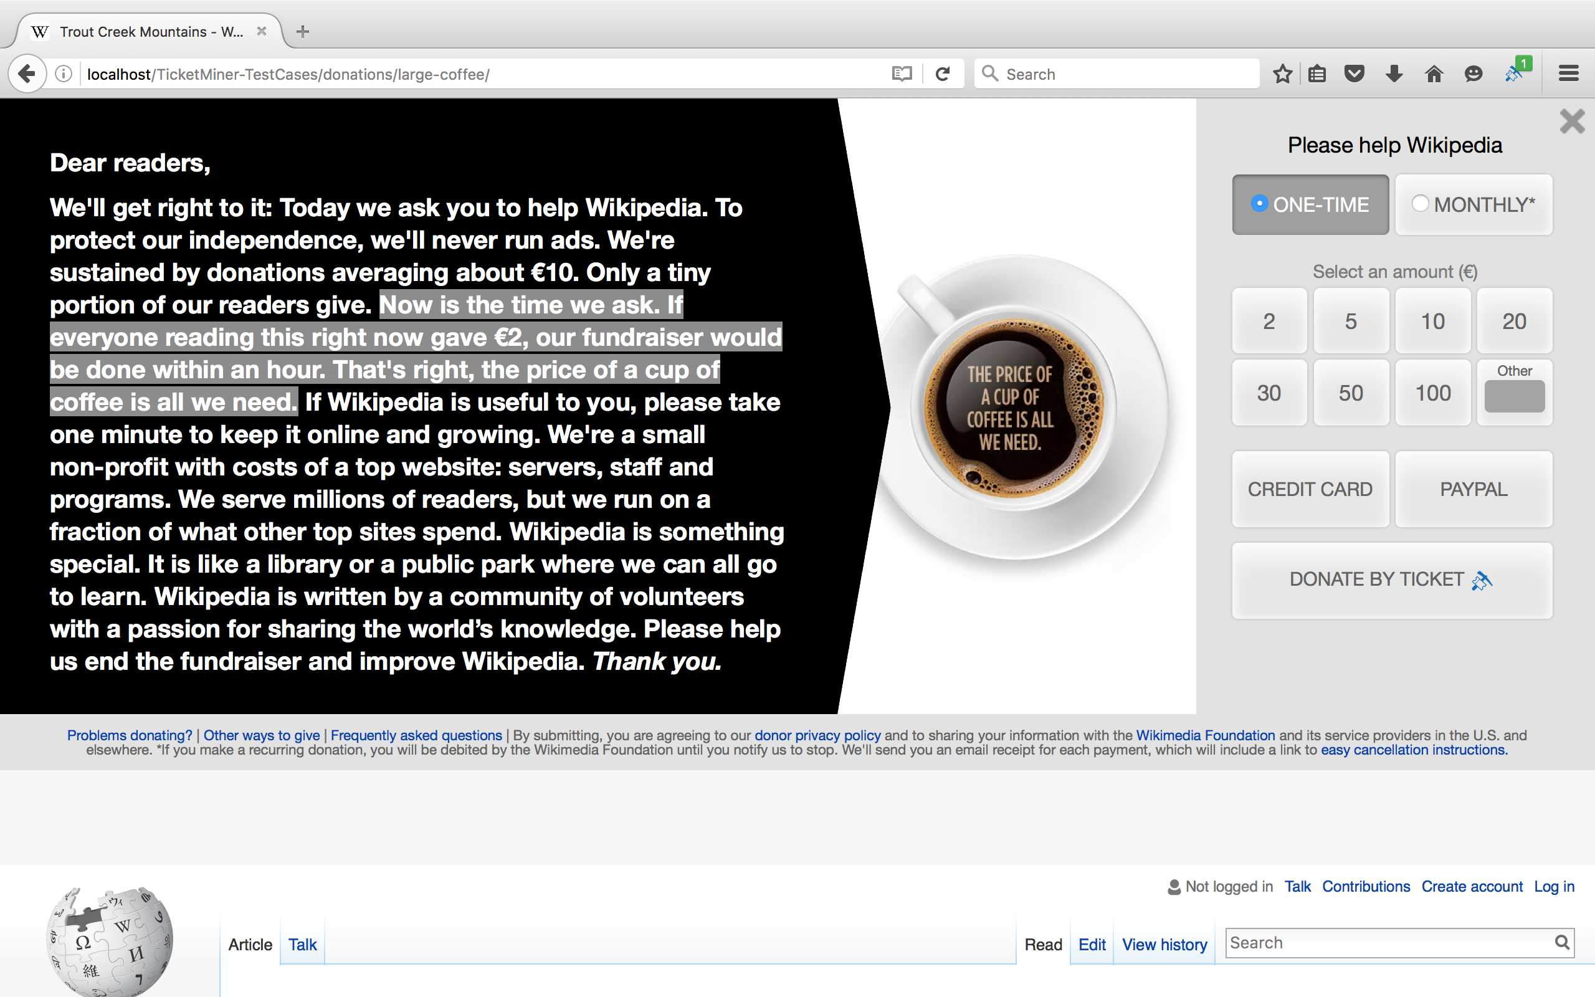
Task: Open the Firefox hamburger menu
Action: click(1569, 74)
